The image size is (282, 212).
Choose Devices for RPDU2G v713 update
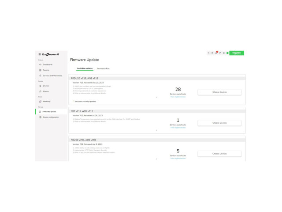pos(219,92)
